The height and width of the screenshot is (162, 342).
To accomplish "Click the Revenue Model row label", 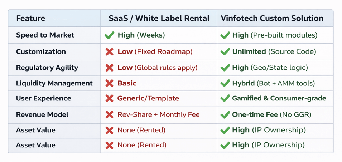I will pyautogui.click(x=42, y=114).
